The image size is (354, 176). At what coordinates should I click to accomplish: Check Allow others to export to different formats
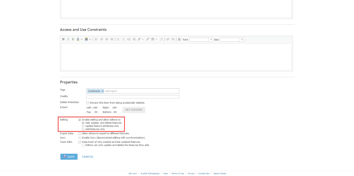80,133
